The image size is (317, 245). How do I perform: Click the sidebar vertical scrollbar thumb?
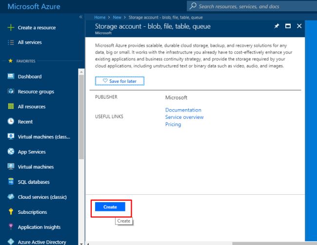click(81, 117)
